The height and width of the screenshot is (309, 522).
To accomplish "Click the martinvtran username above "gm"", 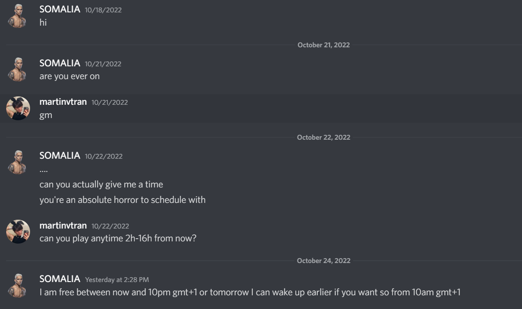I will tap(63, 103).
